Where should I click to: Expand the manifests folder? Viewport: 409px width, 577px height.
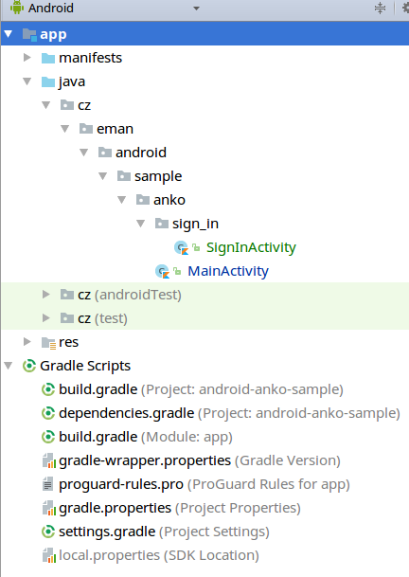[x=27, y=58]
